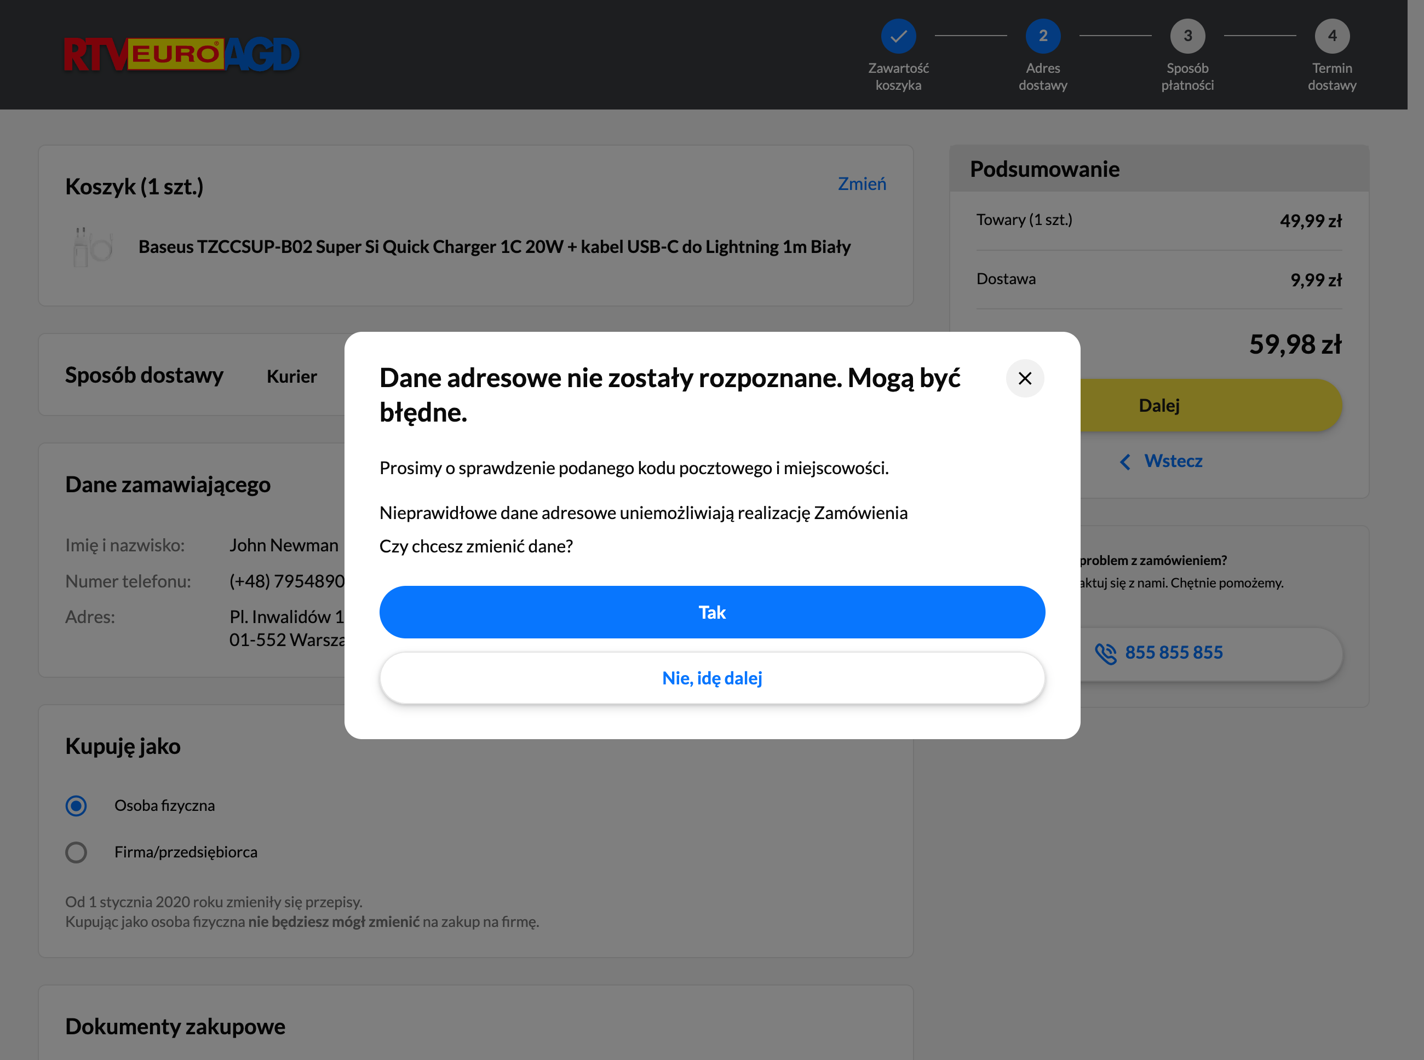Open the Zawartość koszyka step label
This screenshot has height=1060, width=1424.
point(898,76)
